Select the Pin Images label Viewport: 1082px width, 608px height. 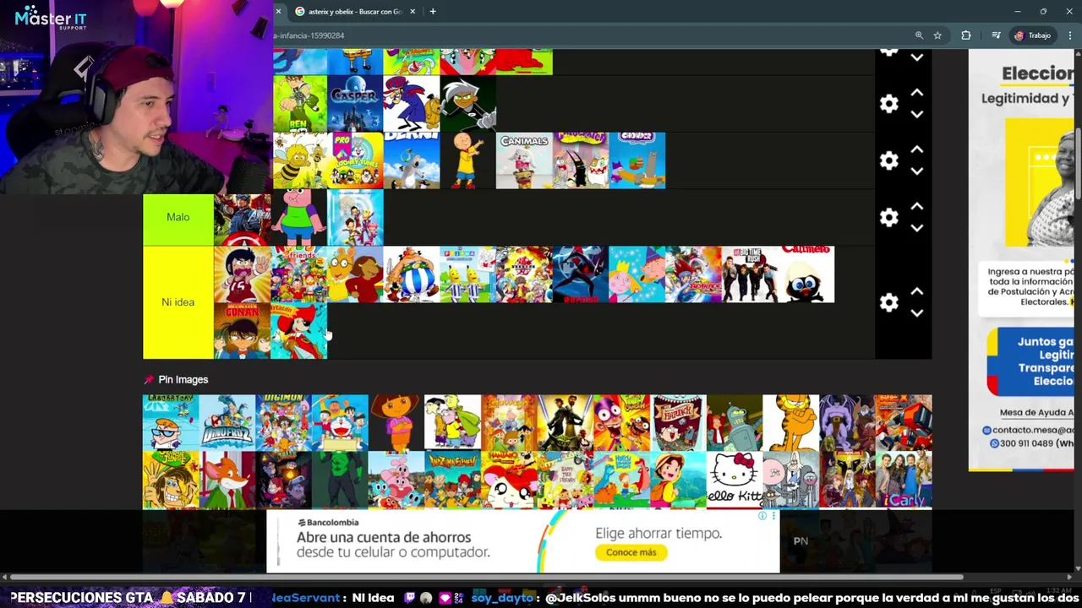click(x=183, y=380)
